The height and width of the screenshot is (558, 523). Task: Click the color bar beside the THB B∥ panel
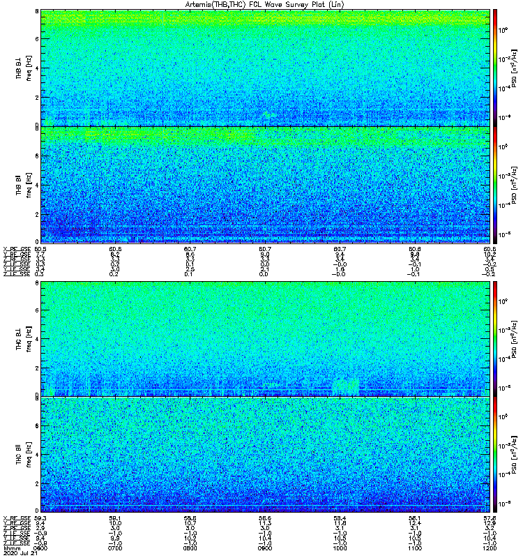coord(495,185)
